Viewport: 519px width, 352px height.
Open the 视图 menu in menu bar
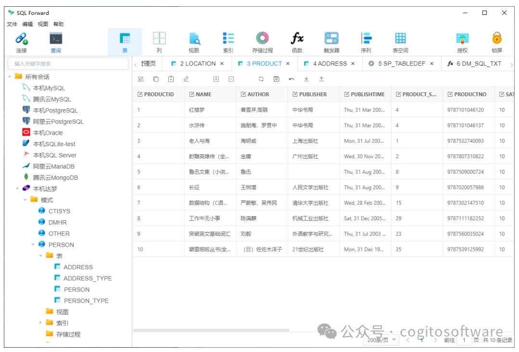(x=43, y=24)
